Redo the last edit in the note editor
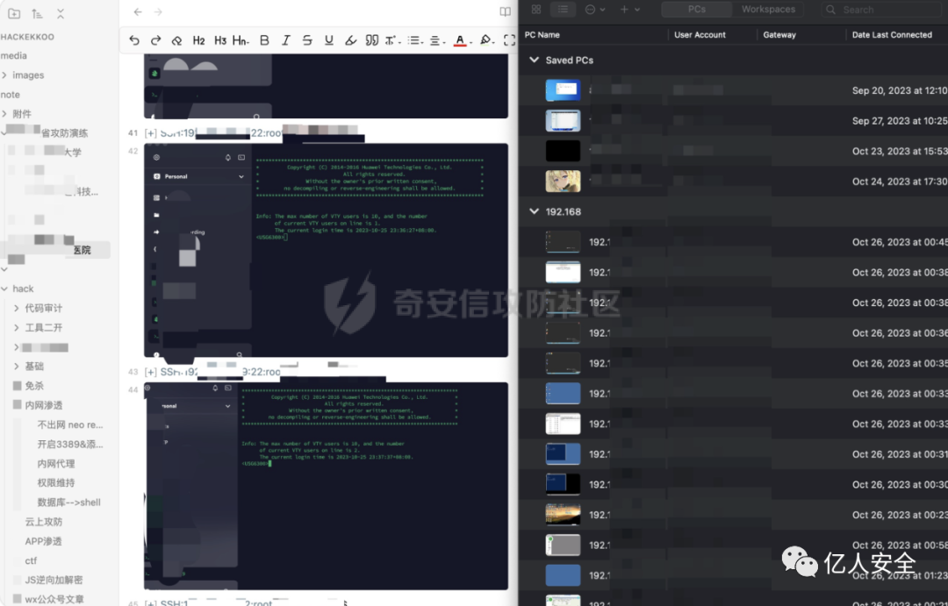Screen dimensions: 948x606 tap(155, 40)
